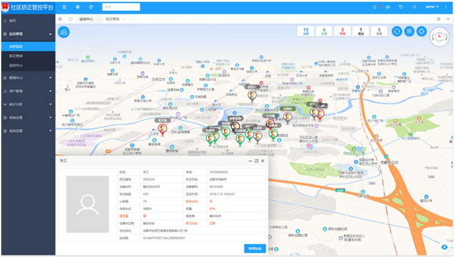455x258 pixels.
Task: Click the 查看轨迹 button
Action: pyautogui.click(x=255, y=248)
